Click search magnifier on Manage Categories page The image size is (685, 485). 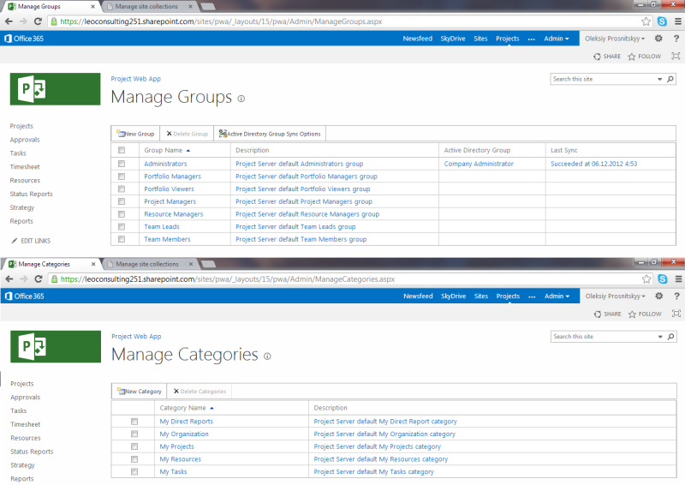click(671, 337)
